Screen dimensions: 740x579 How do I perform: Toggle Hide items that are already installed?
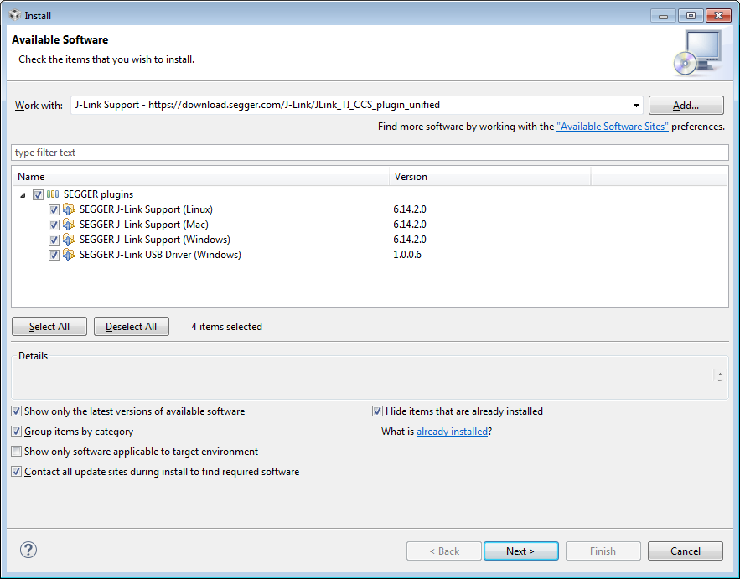(377, 411)
